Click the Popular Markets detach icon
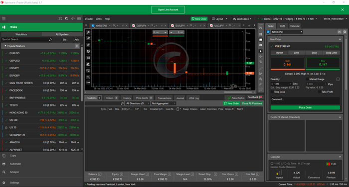Screen dimensions: 349x187 click(x=77, y=46)
